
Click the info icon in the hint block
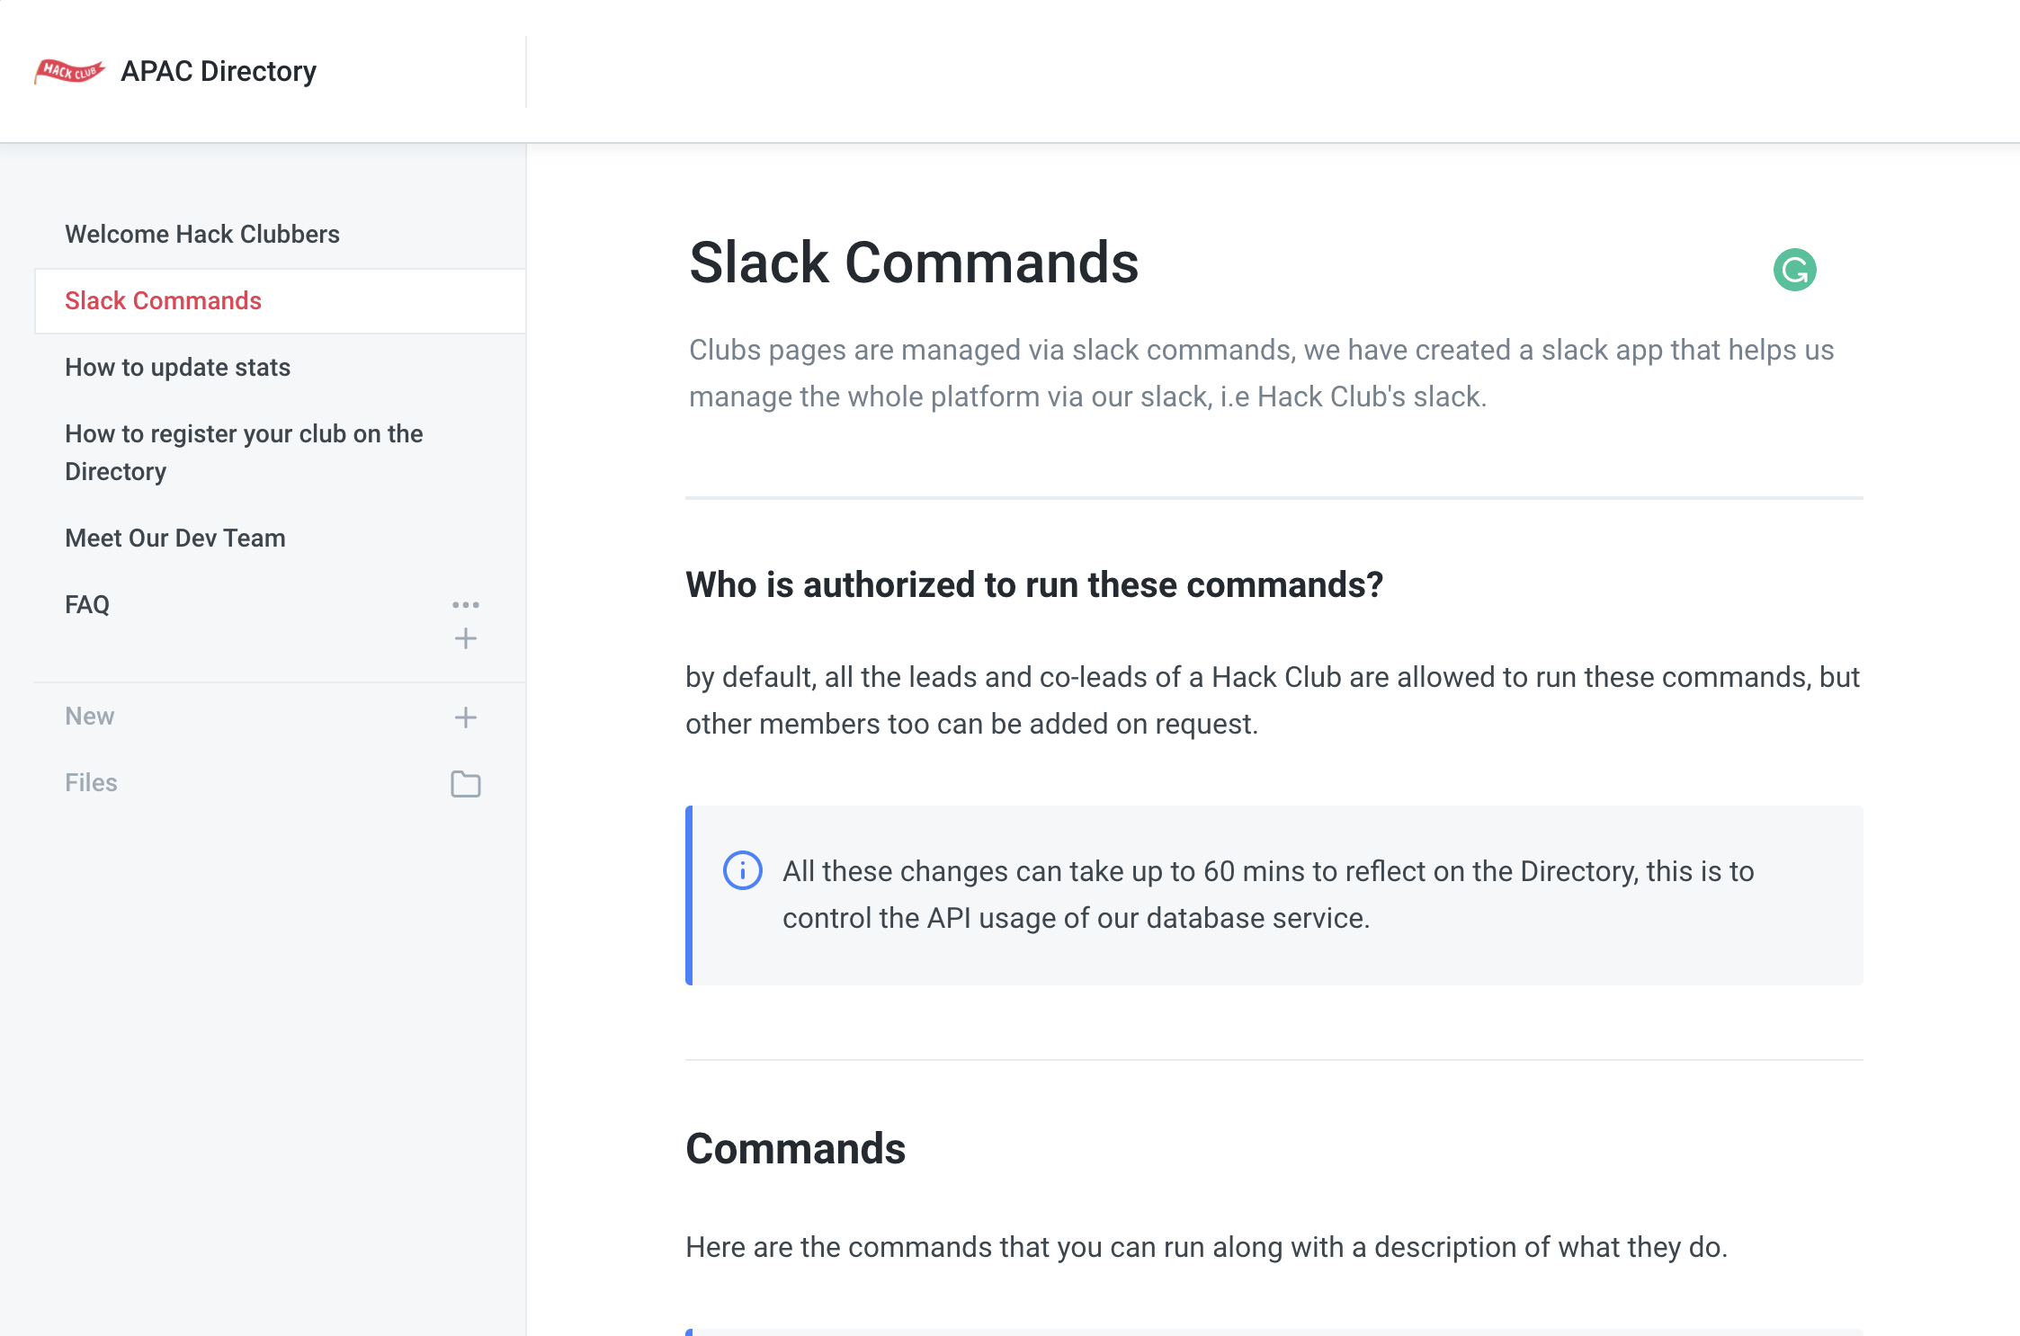(743, 870)
